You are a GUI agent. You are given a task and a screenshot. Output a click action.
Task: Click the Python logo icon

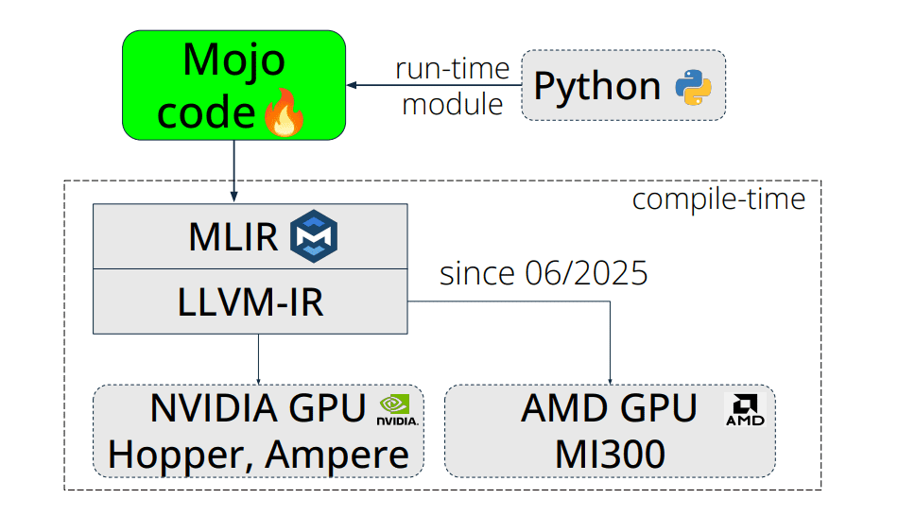point(693,87)
